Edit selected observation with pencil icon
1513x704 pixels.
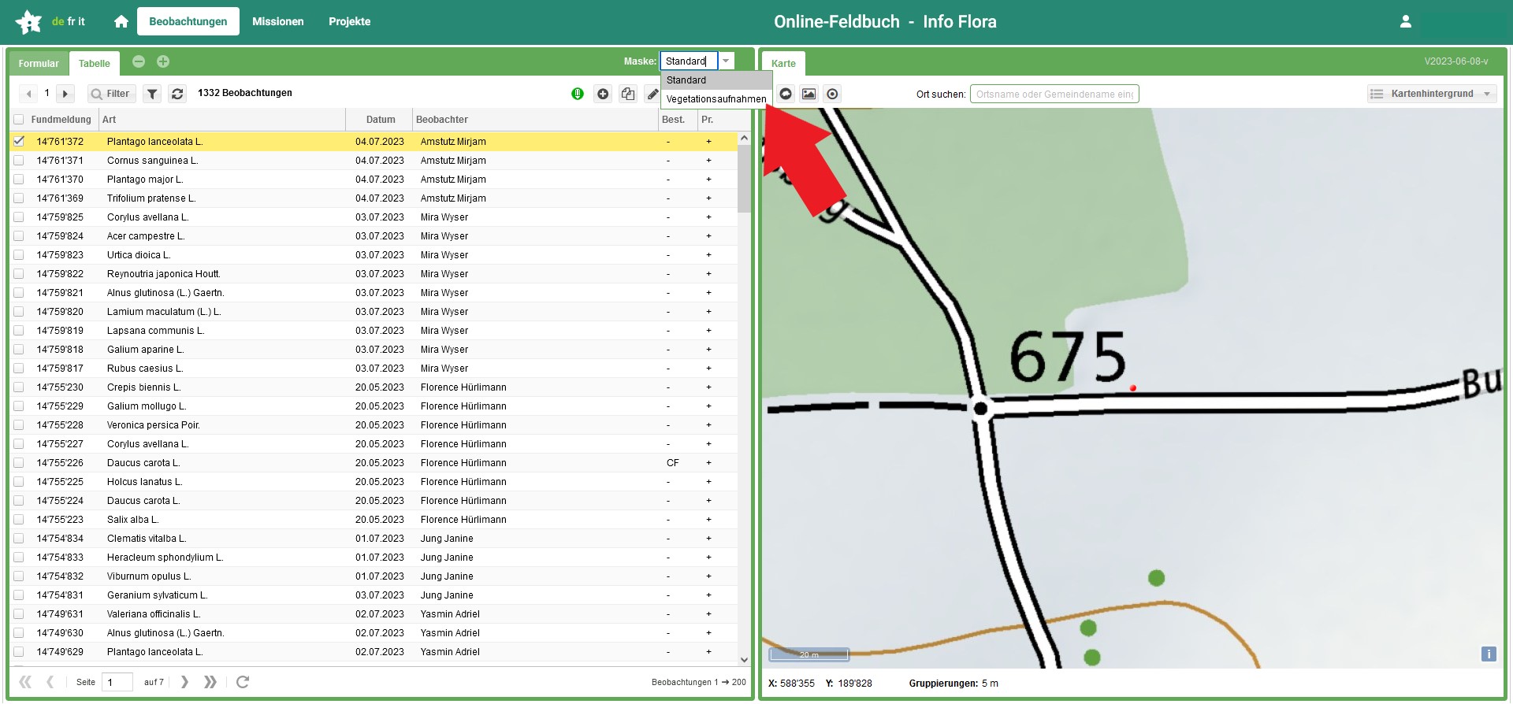[652, 94]
